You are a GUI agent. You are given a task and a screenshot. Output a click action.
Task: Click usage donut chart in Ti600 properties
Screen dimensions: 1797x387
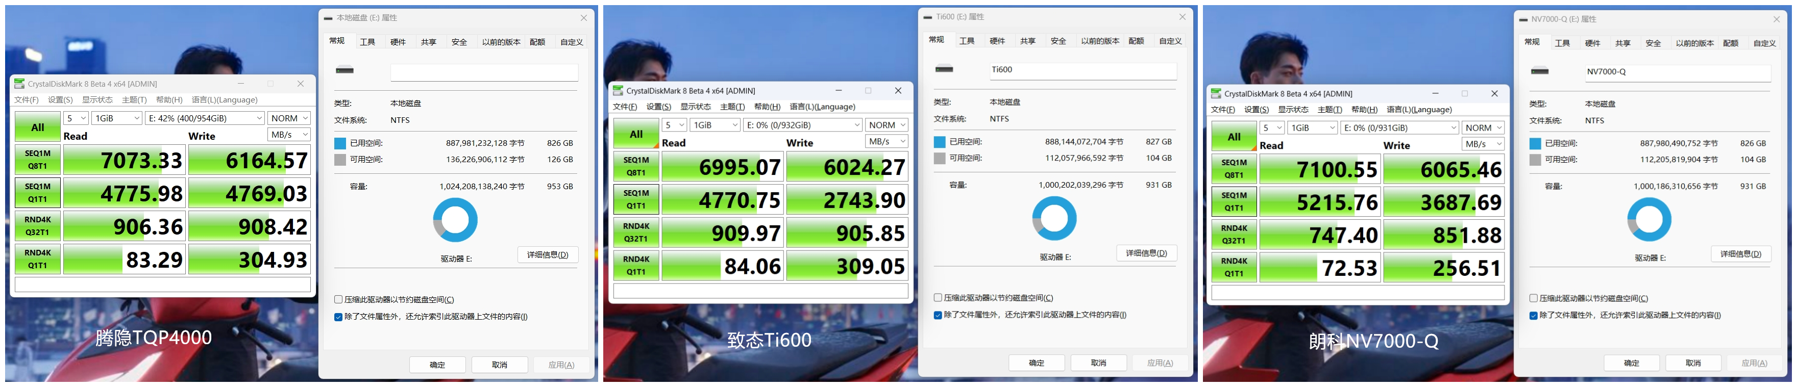coord(1054,218)
